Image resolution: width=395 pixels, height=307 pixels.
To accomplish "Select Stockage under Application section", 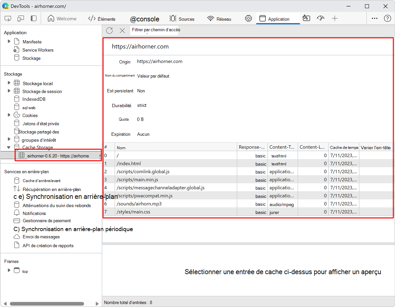I will pos(31,58).
